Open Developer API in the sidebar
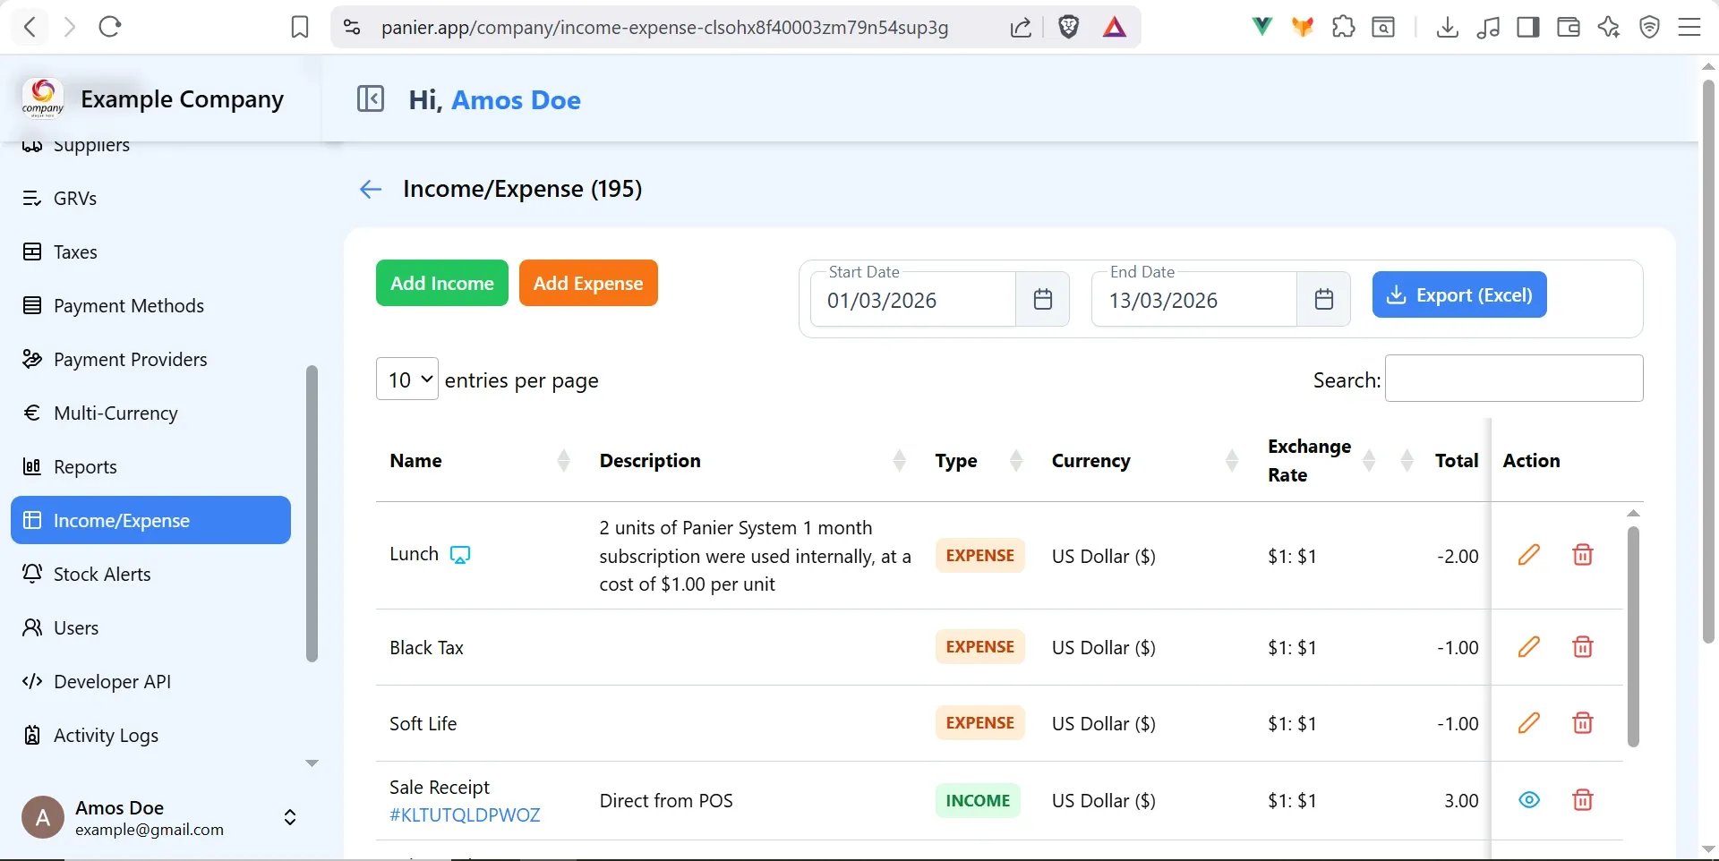Viewport: 1719px width, 861px height. point(150,682)
